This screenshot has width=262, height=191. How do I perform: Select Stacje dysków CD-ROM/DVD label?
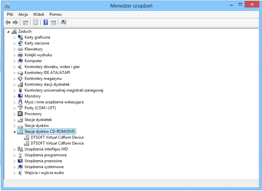(x=50, y=131)
